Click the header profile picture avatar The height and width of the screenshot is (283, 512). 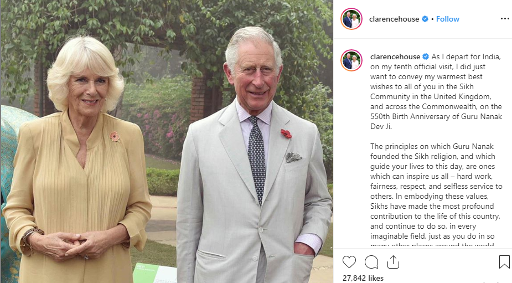point(351,19)
